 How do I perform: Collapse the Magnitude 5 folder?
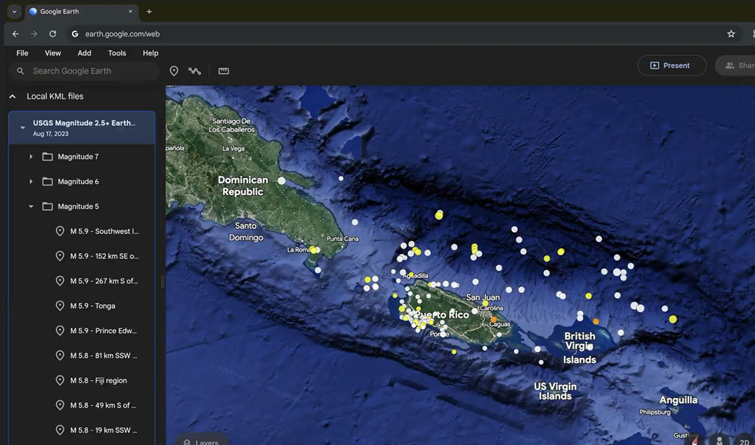tap(31, 206)
